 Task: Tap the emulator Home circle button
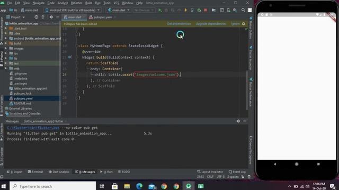pos(297,164)
